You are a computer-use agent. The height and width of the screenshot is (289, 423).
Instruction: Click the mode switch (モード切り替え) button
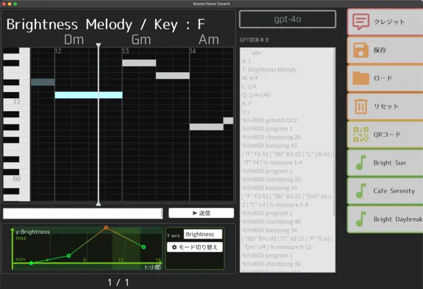(194, 247)
